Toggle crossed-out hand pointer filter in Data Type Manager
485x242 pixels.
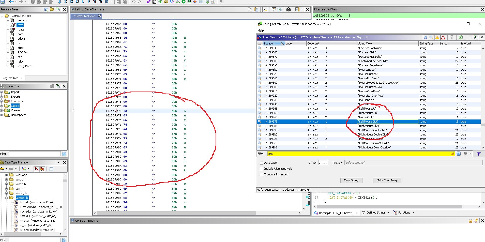pyautogui.click(x=42, y=169)
